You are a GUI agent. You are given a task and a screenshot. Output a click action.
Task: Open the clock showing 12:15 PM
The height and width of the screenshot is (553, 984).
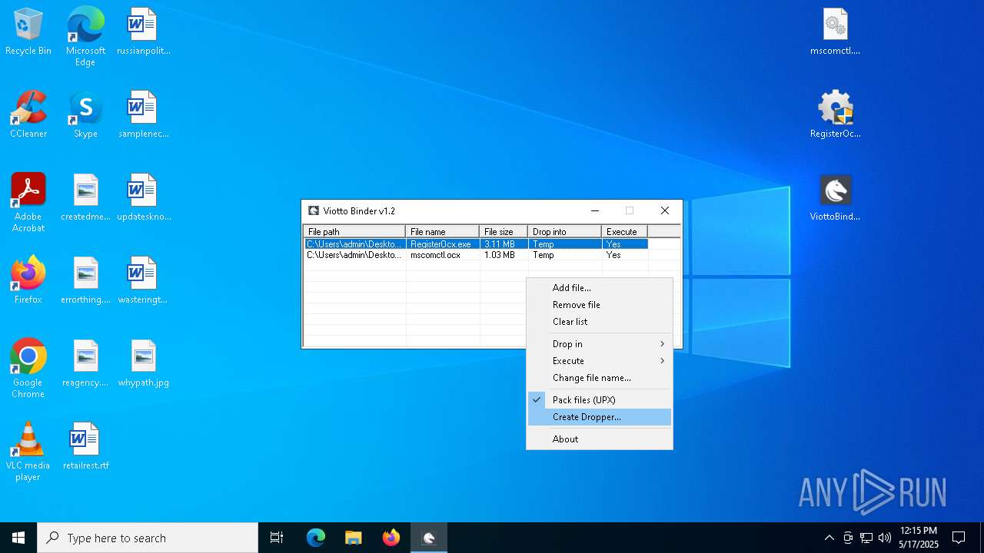pos(919,538)
